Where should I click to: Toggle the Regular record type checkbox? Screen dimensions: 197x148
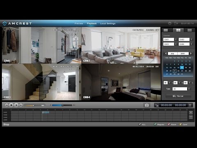tap(155, 124)
